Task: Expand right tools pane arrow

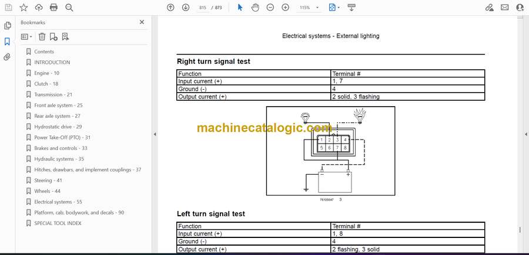Action: tap(525, 134)
